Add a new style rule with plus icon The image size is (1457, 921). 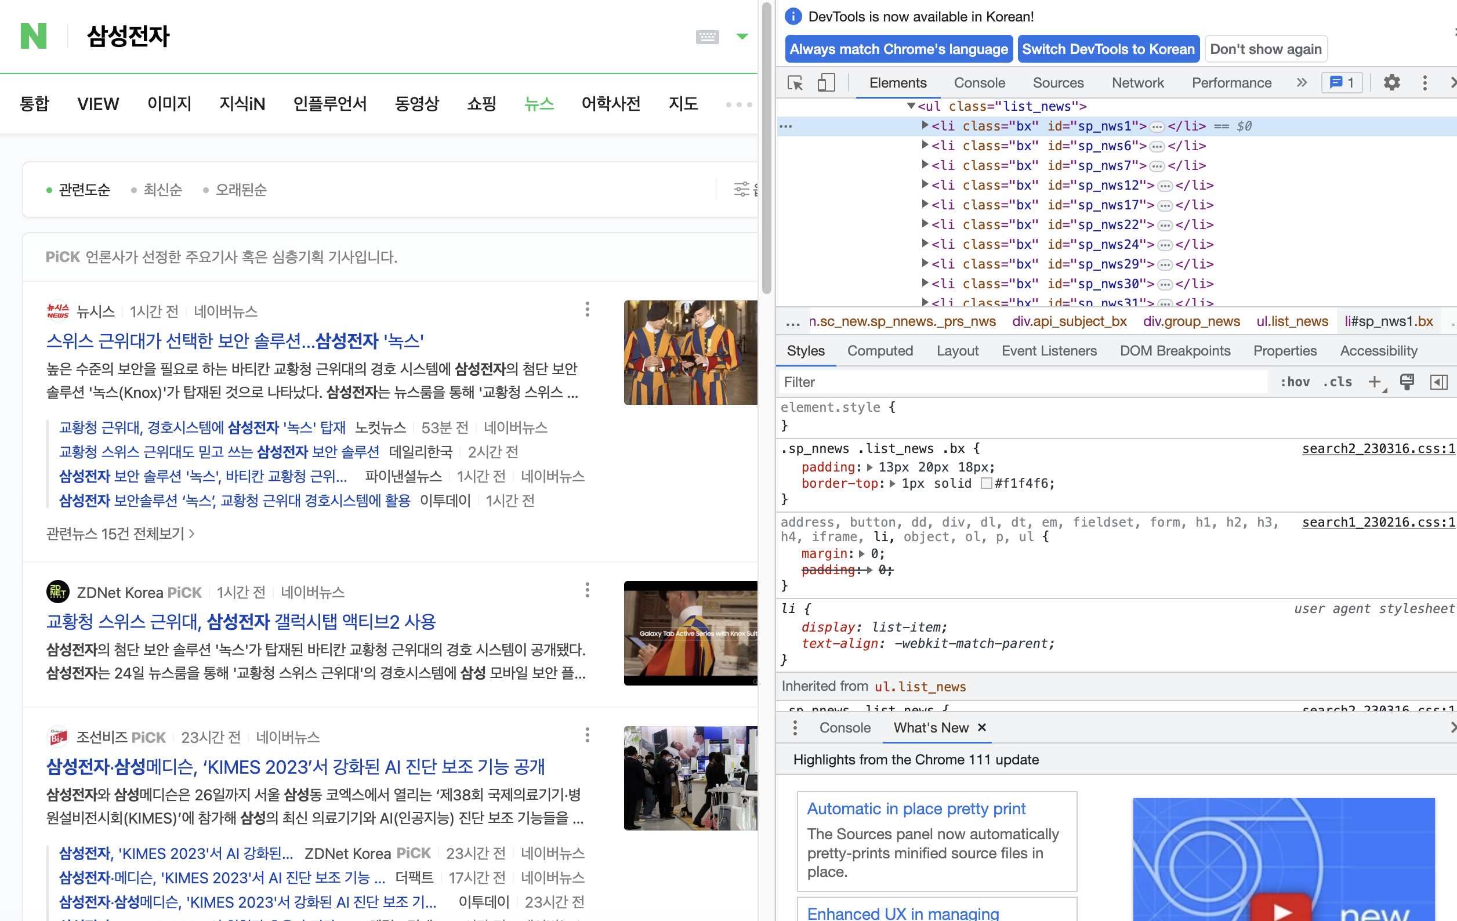click(x=1375, y=382)
